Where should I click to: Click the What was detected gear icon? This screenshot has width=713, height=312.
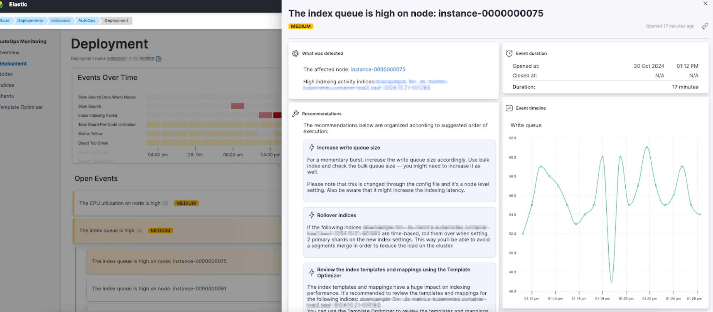[295, 53]
